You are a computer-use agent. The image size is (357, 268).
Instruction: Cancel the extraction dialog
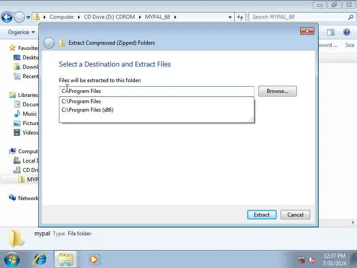pyautogui.click(x=295, y=215)
